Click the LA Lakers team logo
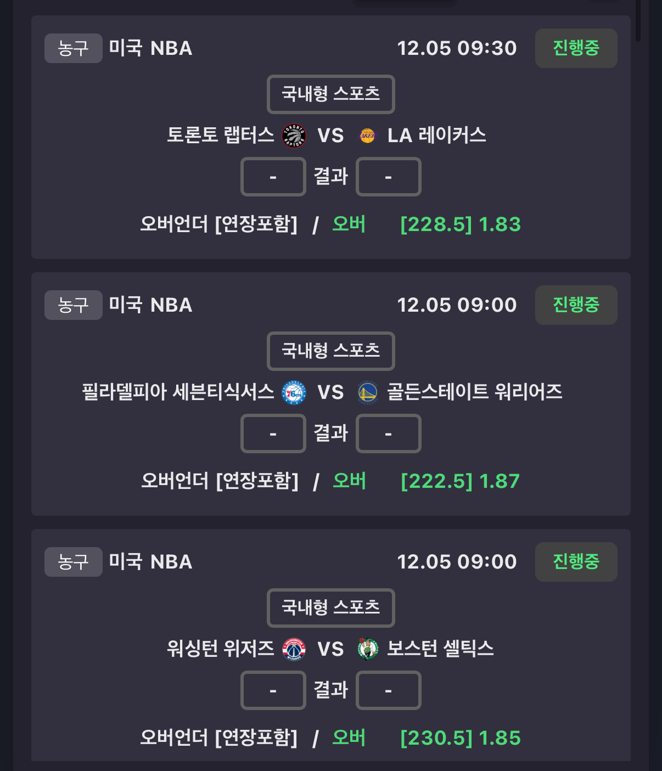Screen dimensions: 662x771 click(368, 136)
